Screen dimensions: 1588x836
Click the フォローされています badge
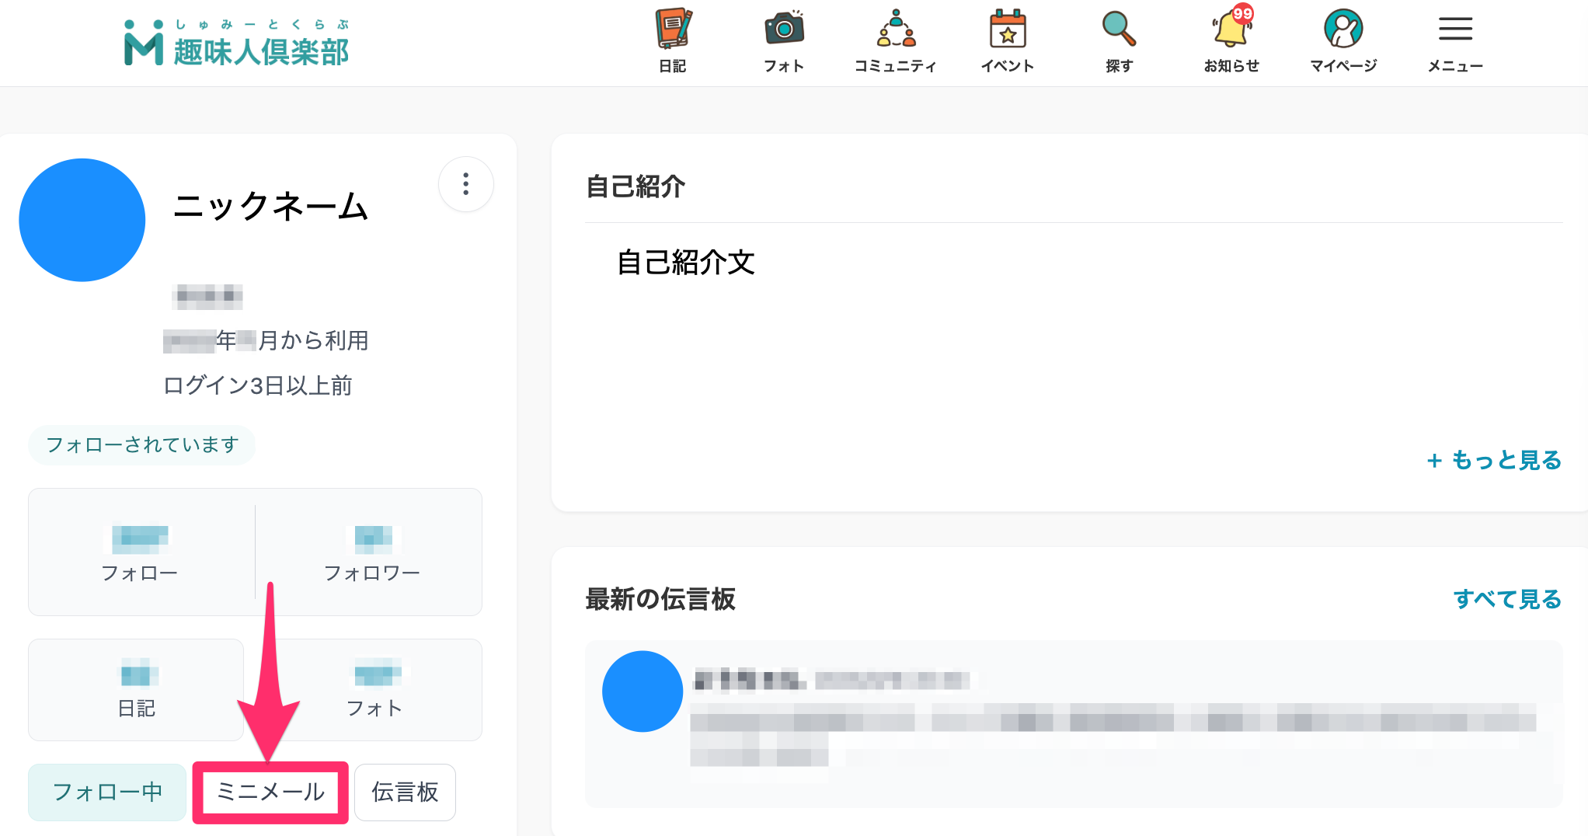[141, 445]
